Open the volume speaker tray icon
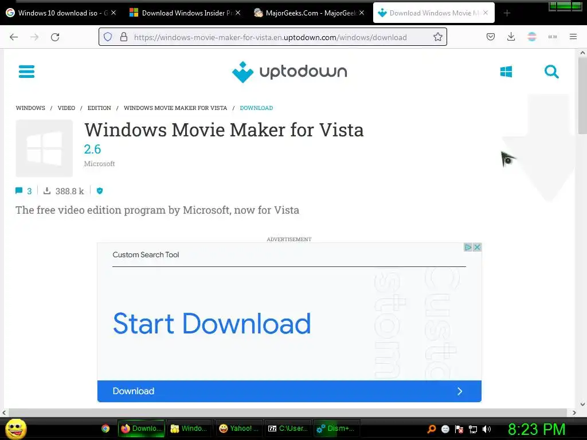The width and height of the screenshot is (587, 440). [x=487, y=429]
